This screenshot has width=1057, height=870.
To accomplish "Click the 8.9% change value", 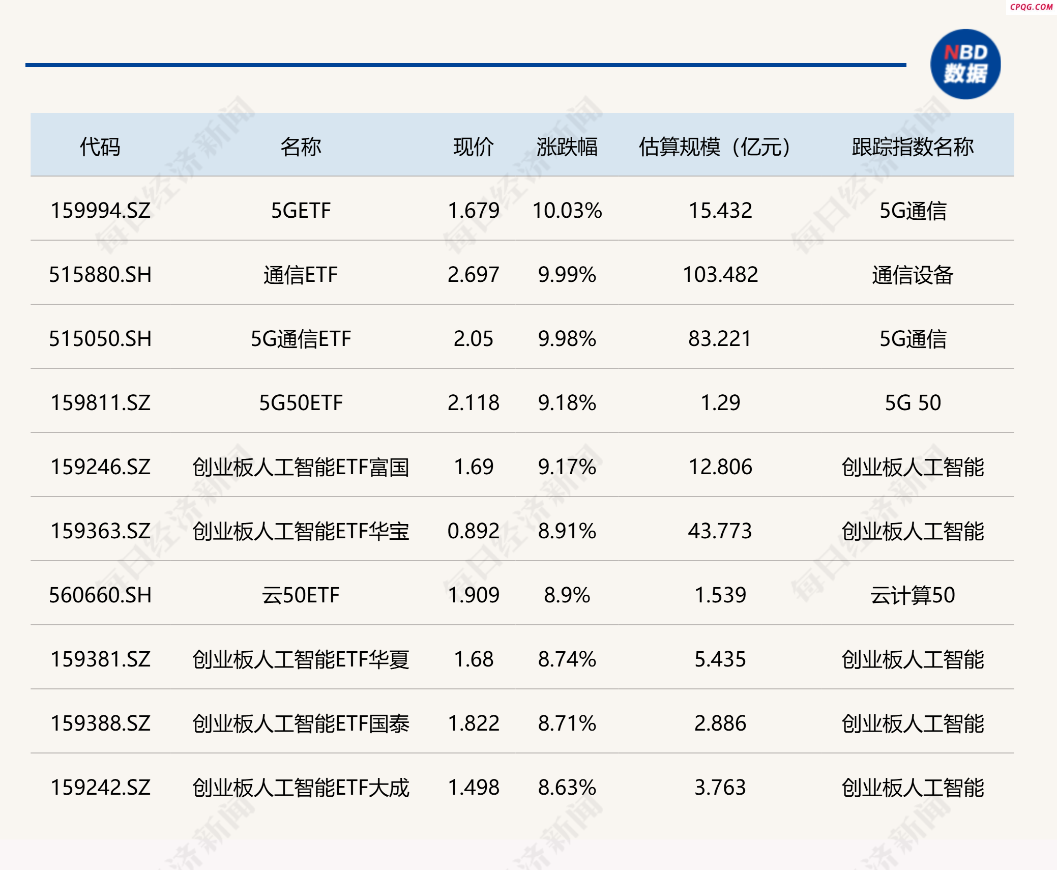I will (x=567, y=595).
